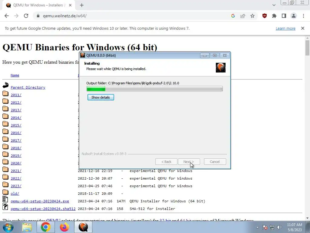Close the QEMU for Windows tab
The height and width of the screenshot is (233, 310).
tap(70, 5)
